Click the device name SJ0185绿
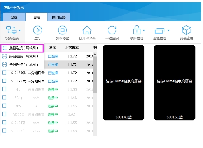Viewport: 203px width, 148px height. 18,73
